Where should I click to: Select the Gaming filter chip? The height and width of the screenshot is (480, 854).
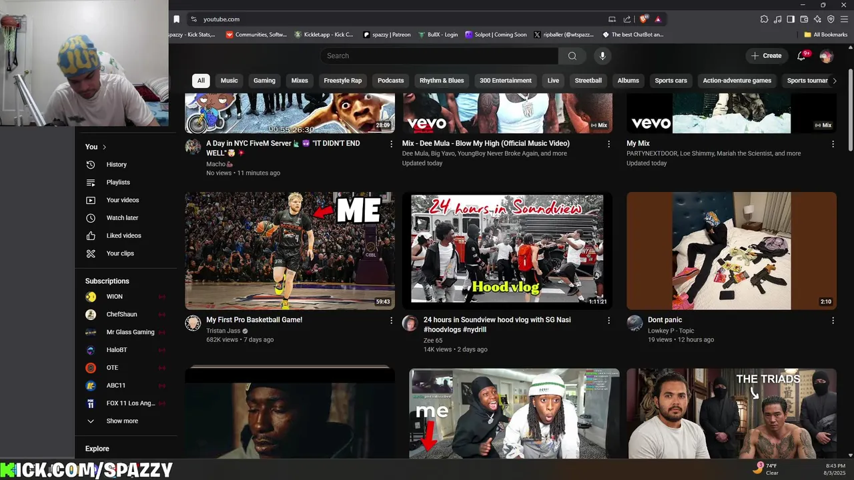[264, 81]
